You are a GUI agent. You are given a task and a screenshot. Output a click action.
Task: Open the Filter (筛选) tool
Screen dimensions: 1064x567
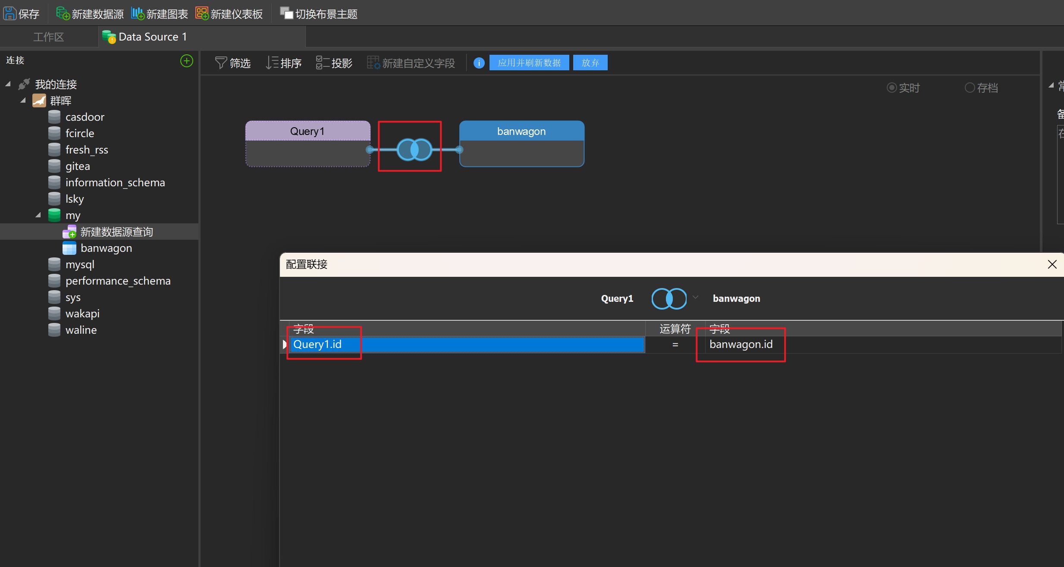232,63
